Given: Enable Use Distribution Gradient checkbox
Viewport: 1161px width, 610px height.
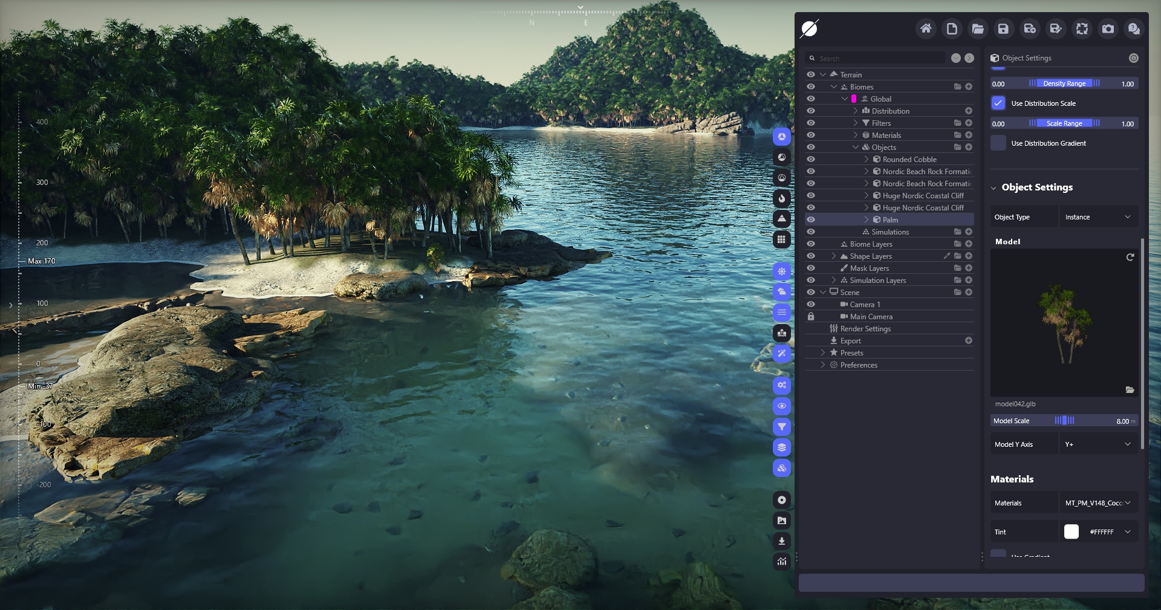Looking at the screenshot, I should coord(998,143).
